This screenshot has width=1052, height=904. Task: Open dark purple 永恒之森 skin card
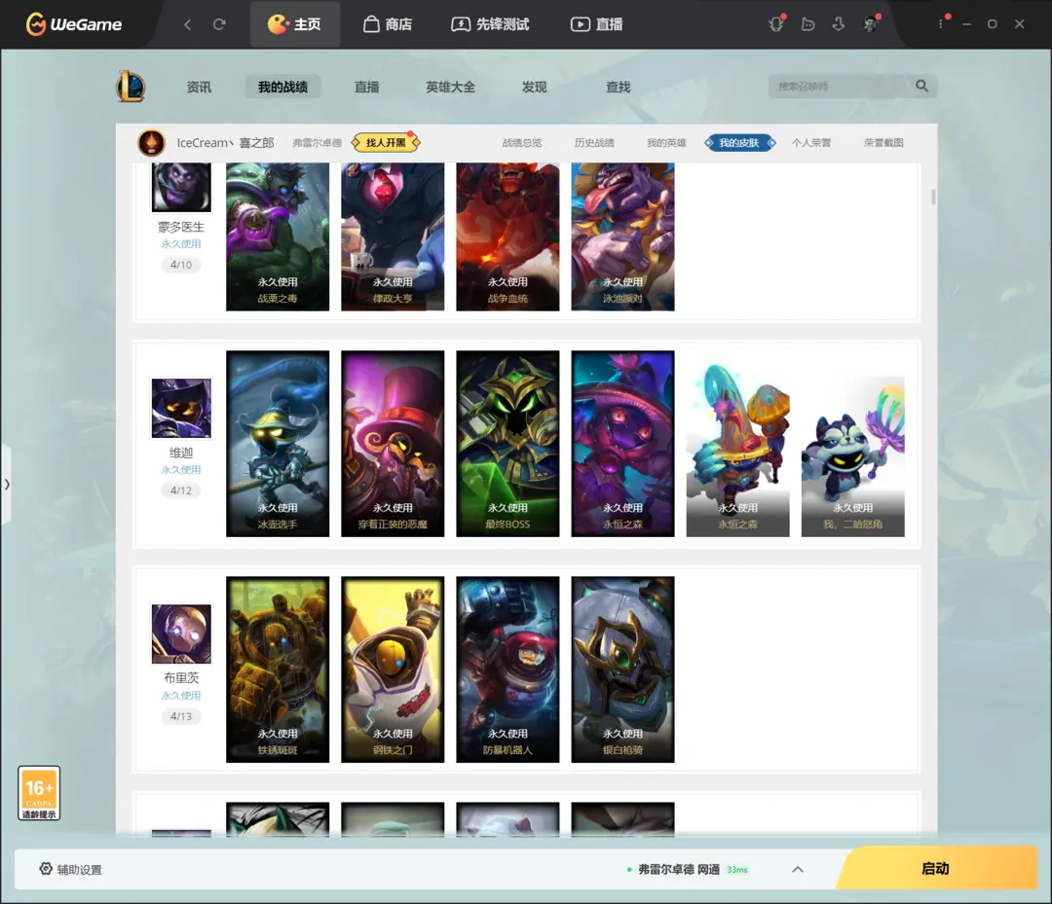coord(622,444)
